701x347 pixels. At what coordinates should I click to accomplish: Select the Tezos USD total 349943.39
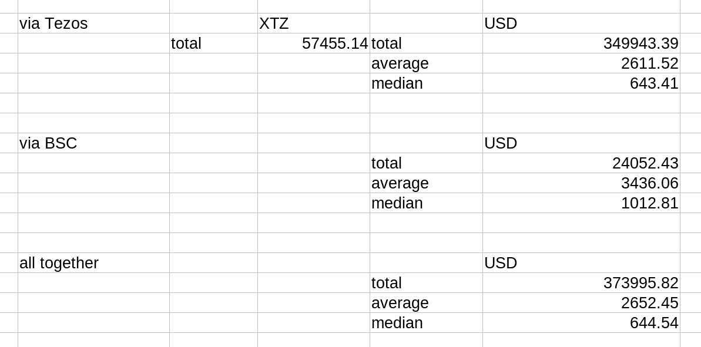tap(581, 43)
